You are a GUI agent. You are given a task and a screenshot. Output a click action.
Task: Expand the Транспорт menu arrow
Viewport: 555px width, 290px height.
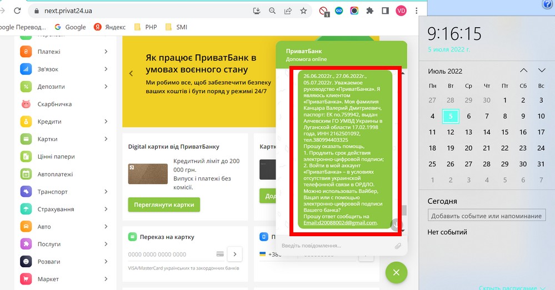pyautogui.click(x=106, y=191)
